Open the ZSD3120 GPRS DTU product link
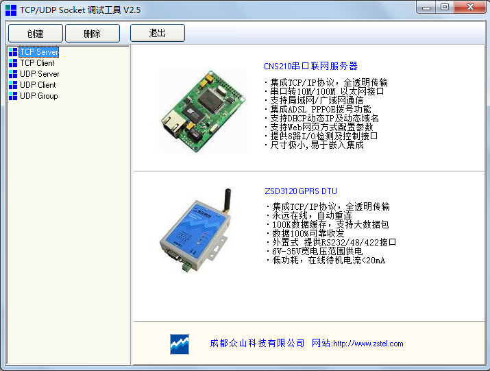490x371 pixels. (301, 191)
